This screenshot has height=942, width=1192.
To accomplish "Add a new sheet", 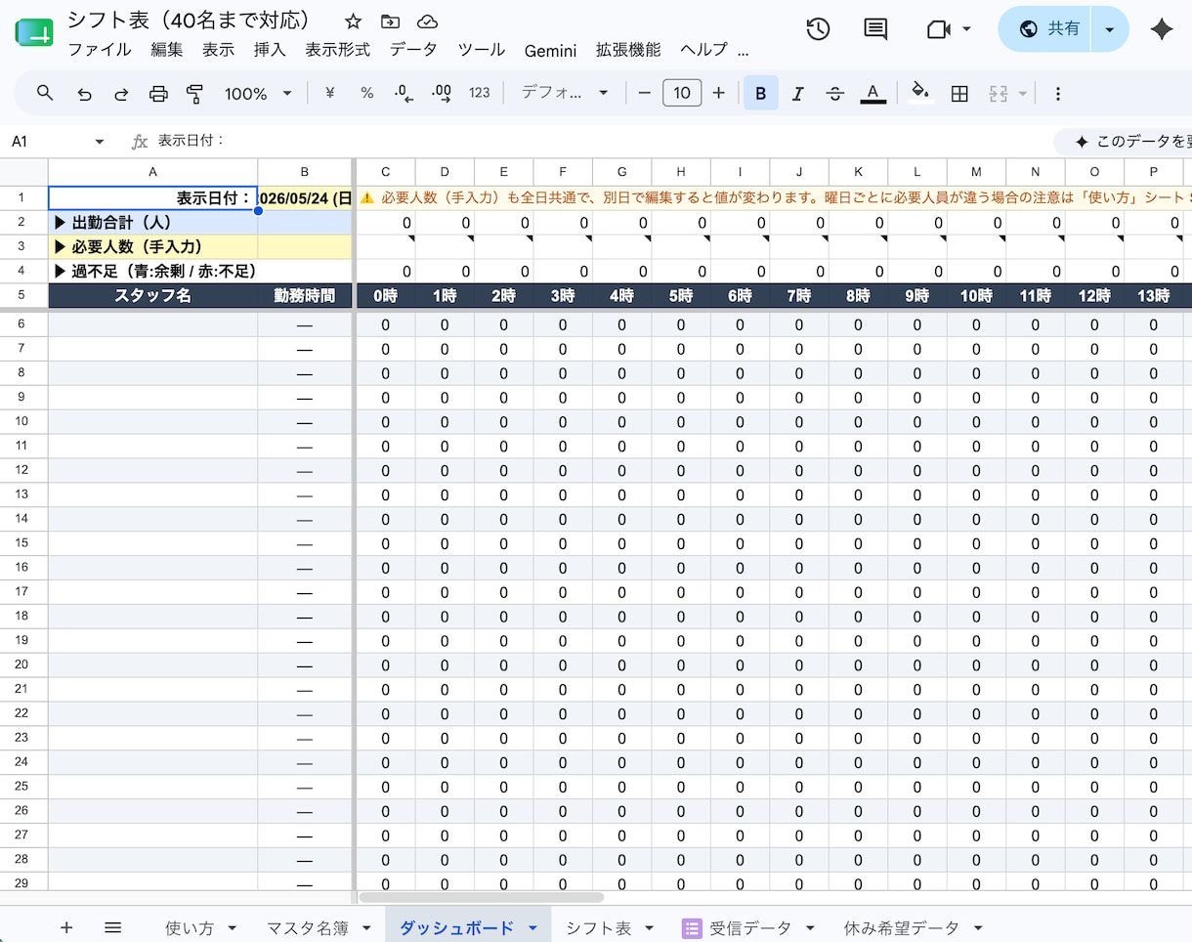I will pyautogui.click(x=66, y=927).
